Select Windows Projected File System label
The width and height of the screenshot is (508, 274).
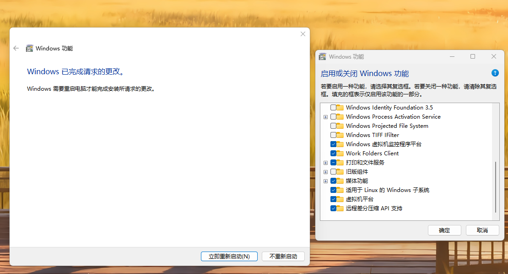click(x=387, y=126)
